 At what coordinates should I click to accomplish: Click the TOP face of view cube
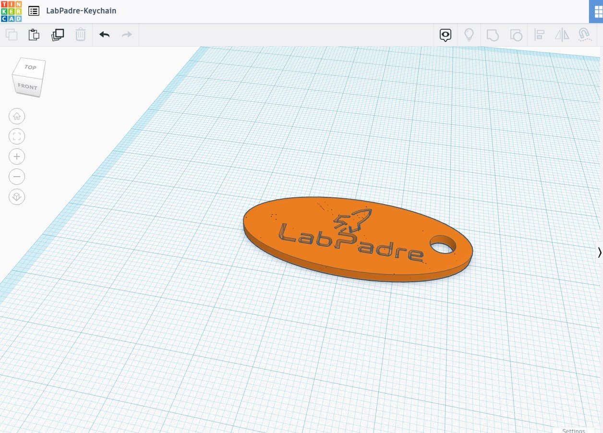point(30,67)
